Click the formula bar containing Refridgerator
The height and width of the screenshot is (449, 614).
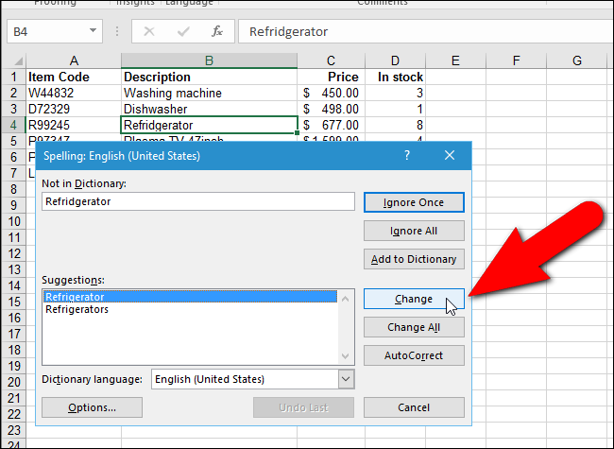pyautogui.click(x=426, y=31)
